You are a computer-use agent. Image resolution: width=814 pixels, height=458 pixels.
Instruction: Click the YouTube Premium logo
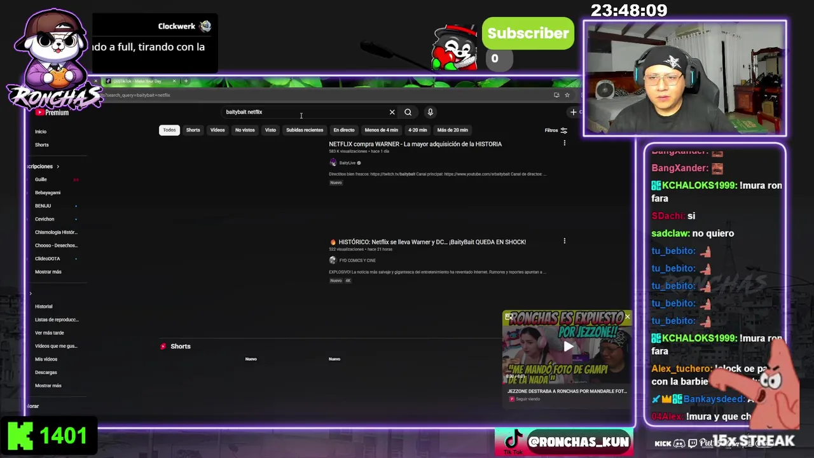52,113
